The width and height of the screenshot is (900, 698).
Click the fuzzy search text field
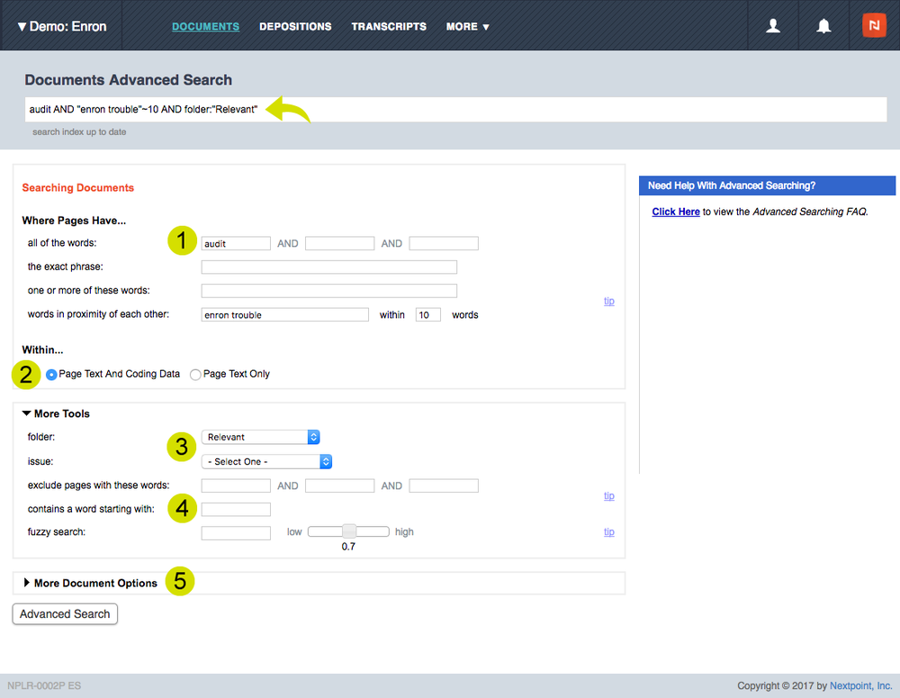click(x=236, y=533)
